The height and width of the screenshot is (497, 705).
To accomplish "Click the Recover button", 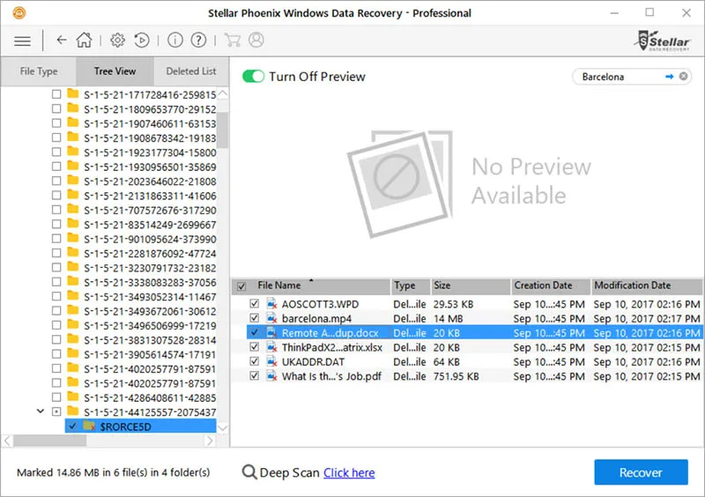I will click(641, 472).
